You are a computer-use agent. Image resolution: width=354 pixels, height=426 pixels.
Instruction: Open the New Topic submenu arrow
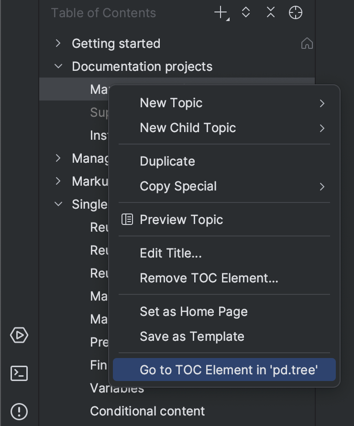[322, 103]
